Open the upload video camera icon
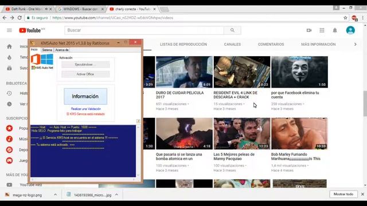Screen dimensions: 367x206 (x=309, y=30)
